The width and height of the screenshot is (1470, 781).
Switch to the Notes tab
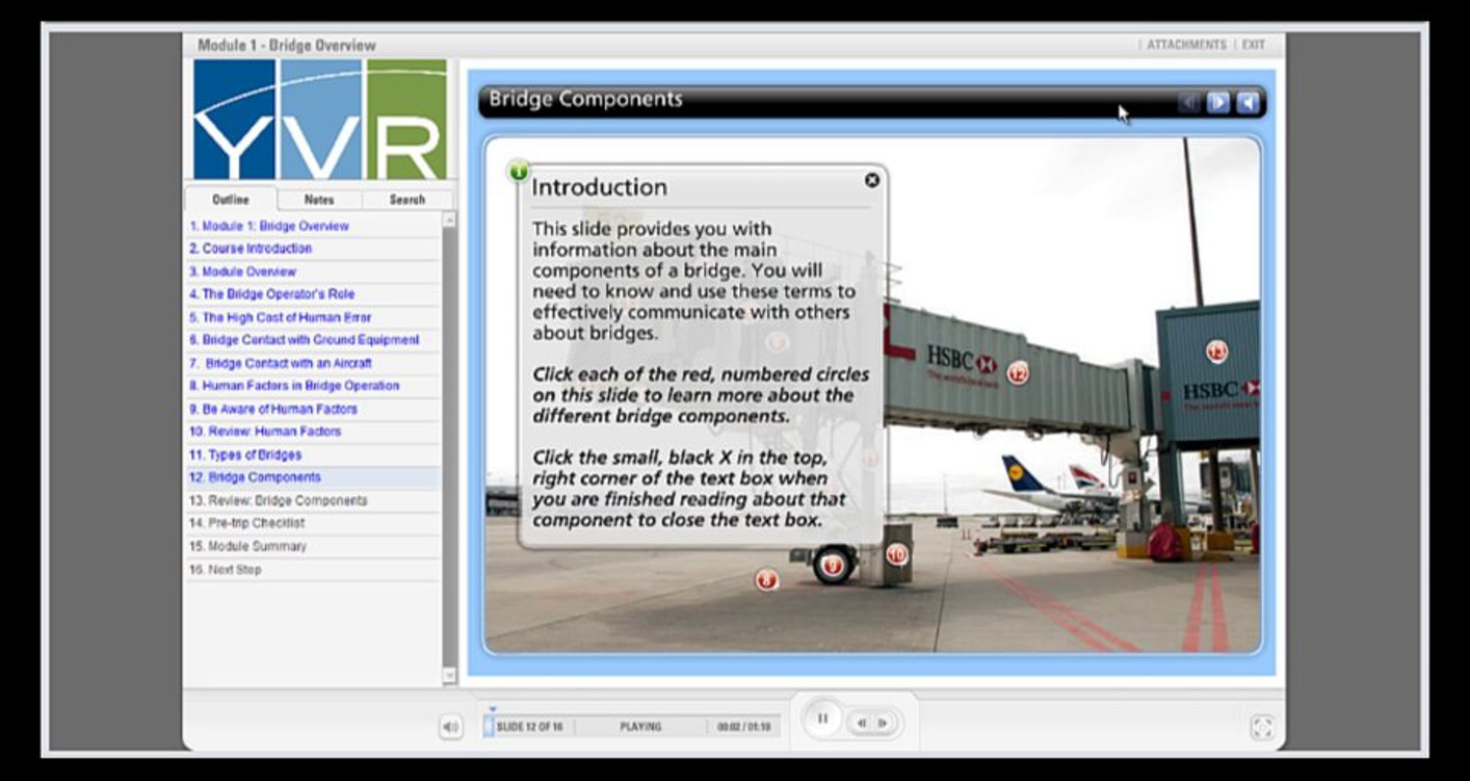coord(318,200)
